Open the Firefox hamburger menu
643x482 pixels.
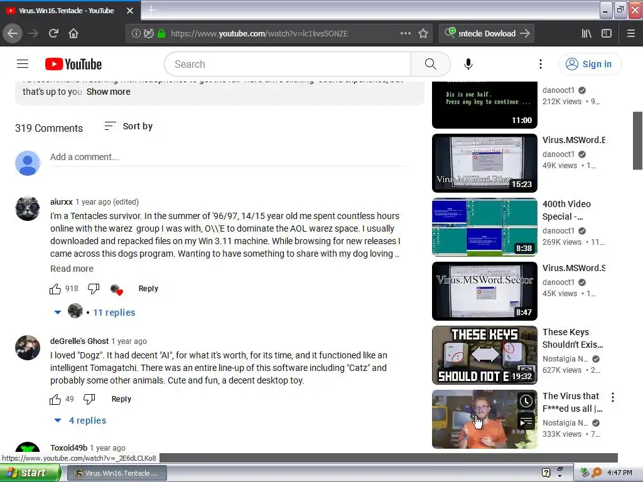(x=630, y=34)
